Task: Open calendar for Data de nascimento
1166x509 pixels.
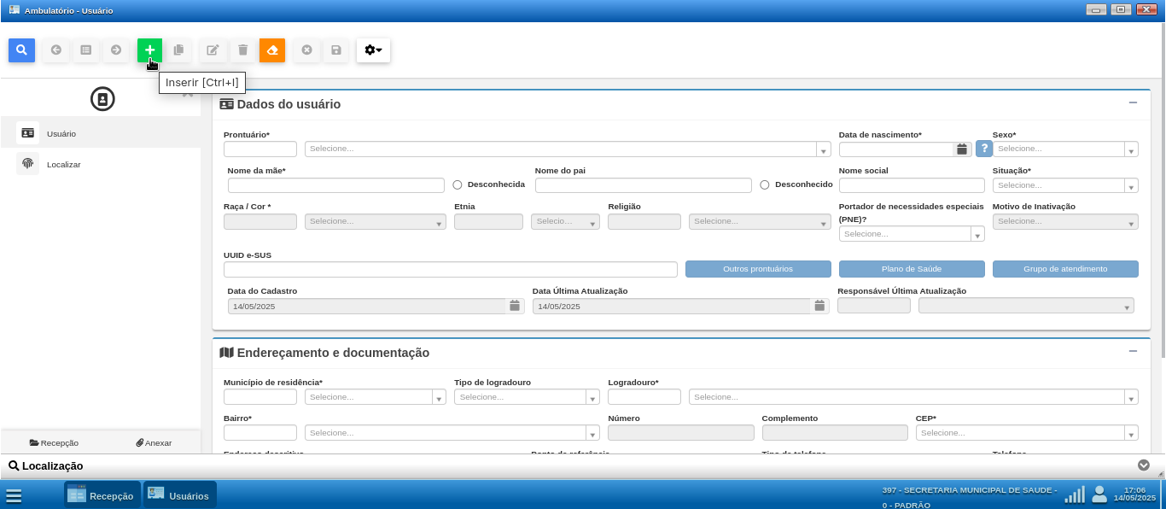Action: (962, 149)
